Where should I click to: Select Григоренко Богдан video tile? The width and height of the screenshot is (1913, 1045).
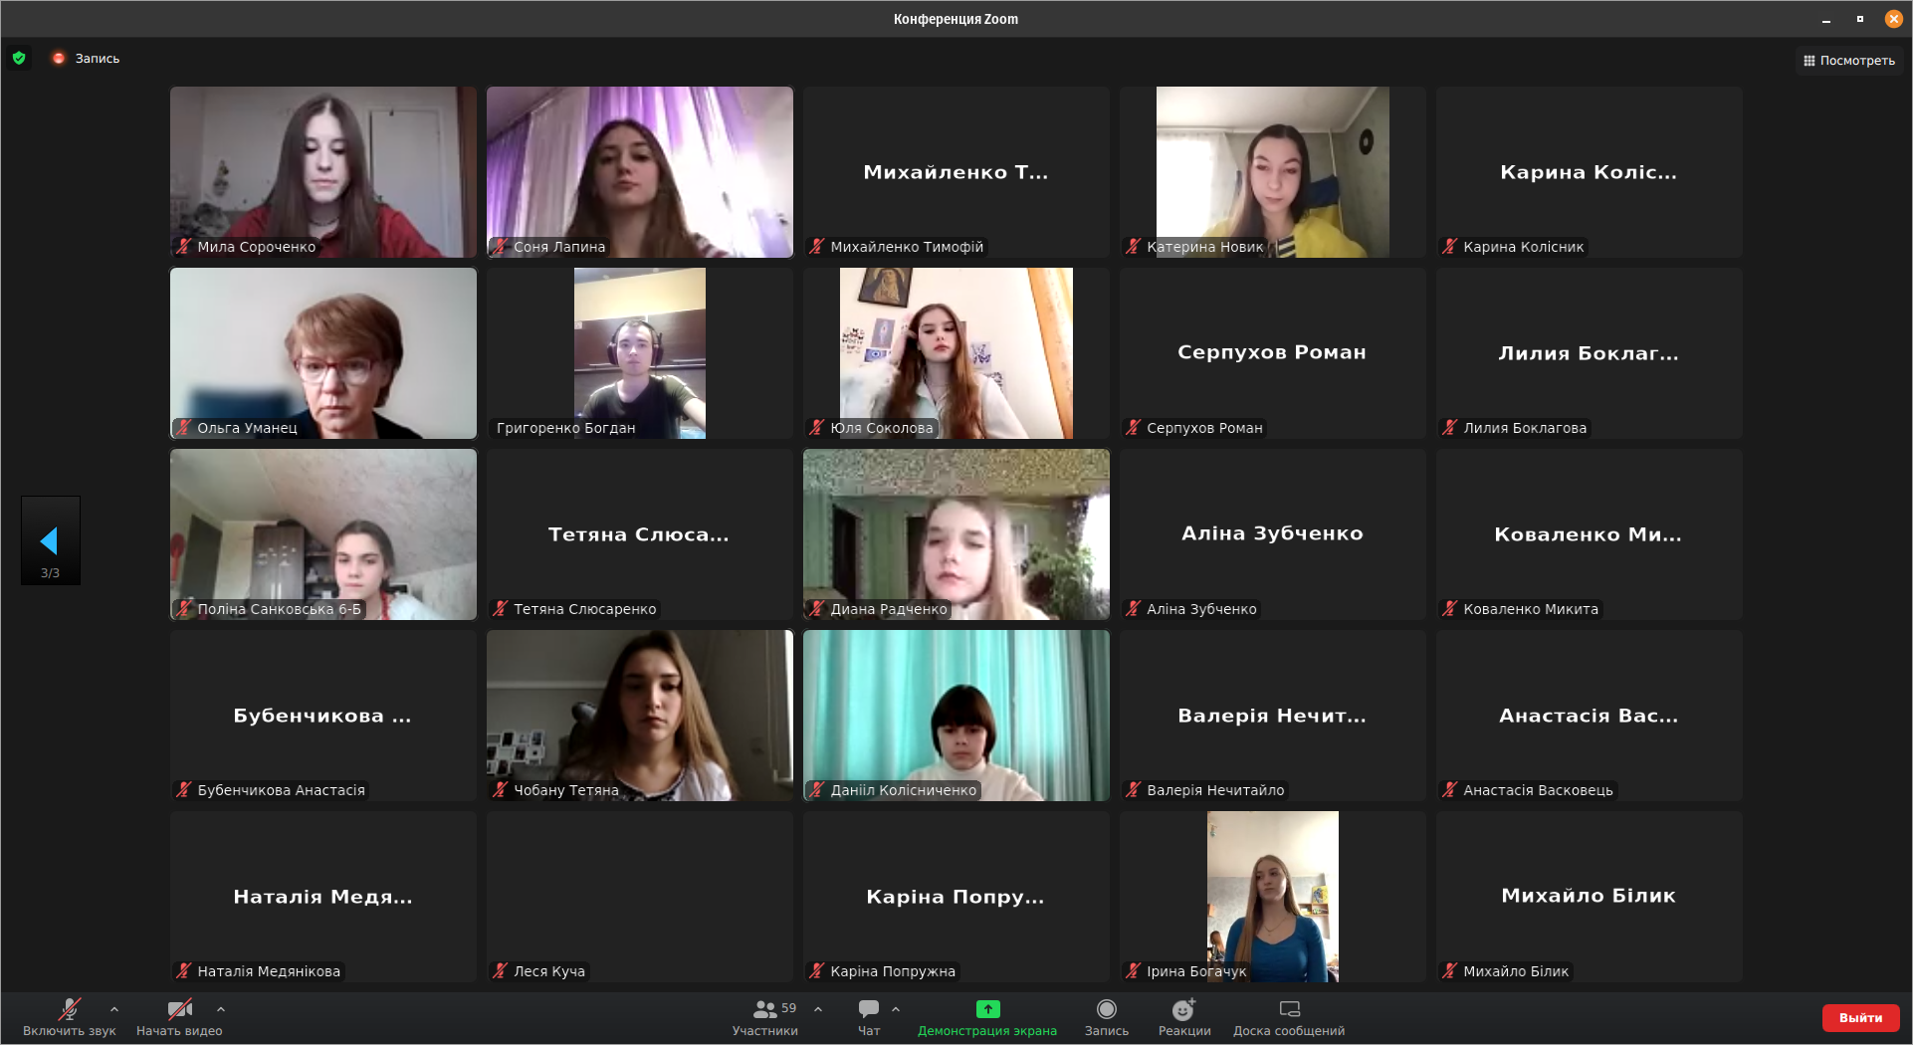(640, 353)
